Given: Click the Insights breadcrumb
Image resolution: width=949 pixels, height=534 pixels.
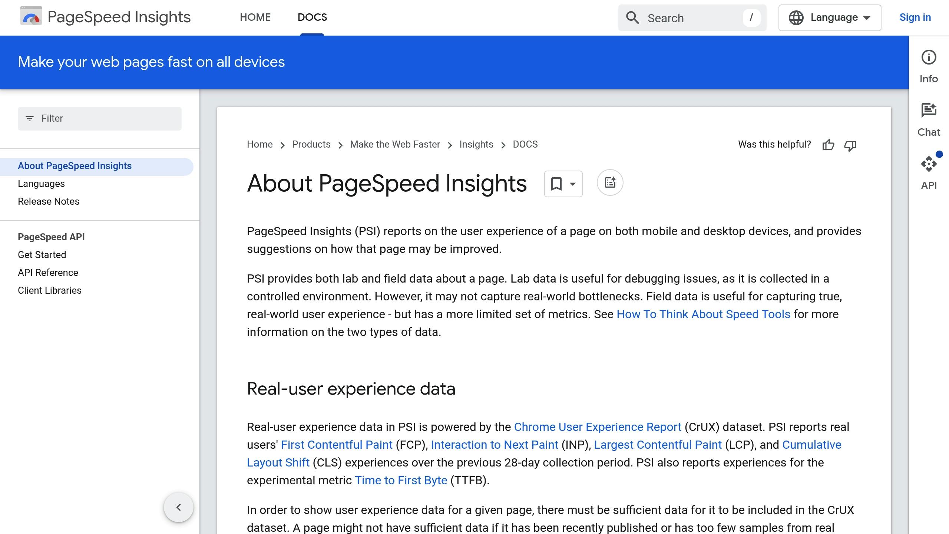Looking at the screenshot, I should tap(476, 145).
